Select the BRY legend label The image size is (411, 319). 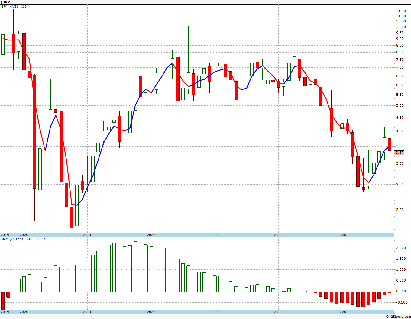point(4,6)
